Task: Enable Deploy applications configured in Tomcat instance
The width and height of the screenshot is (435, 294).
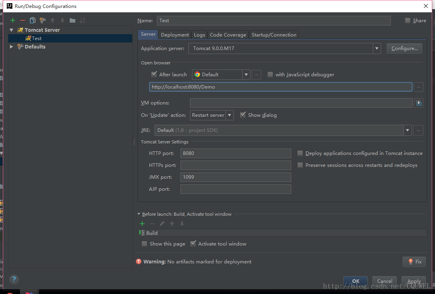Action: coord(300,153)
